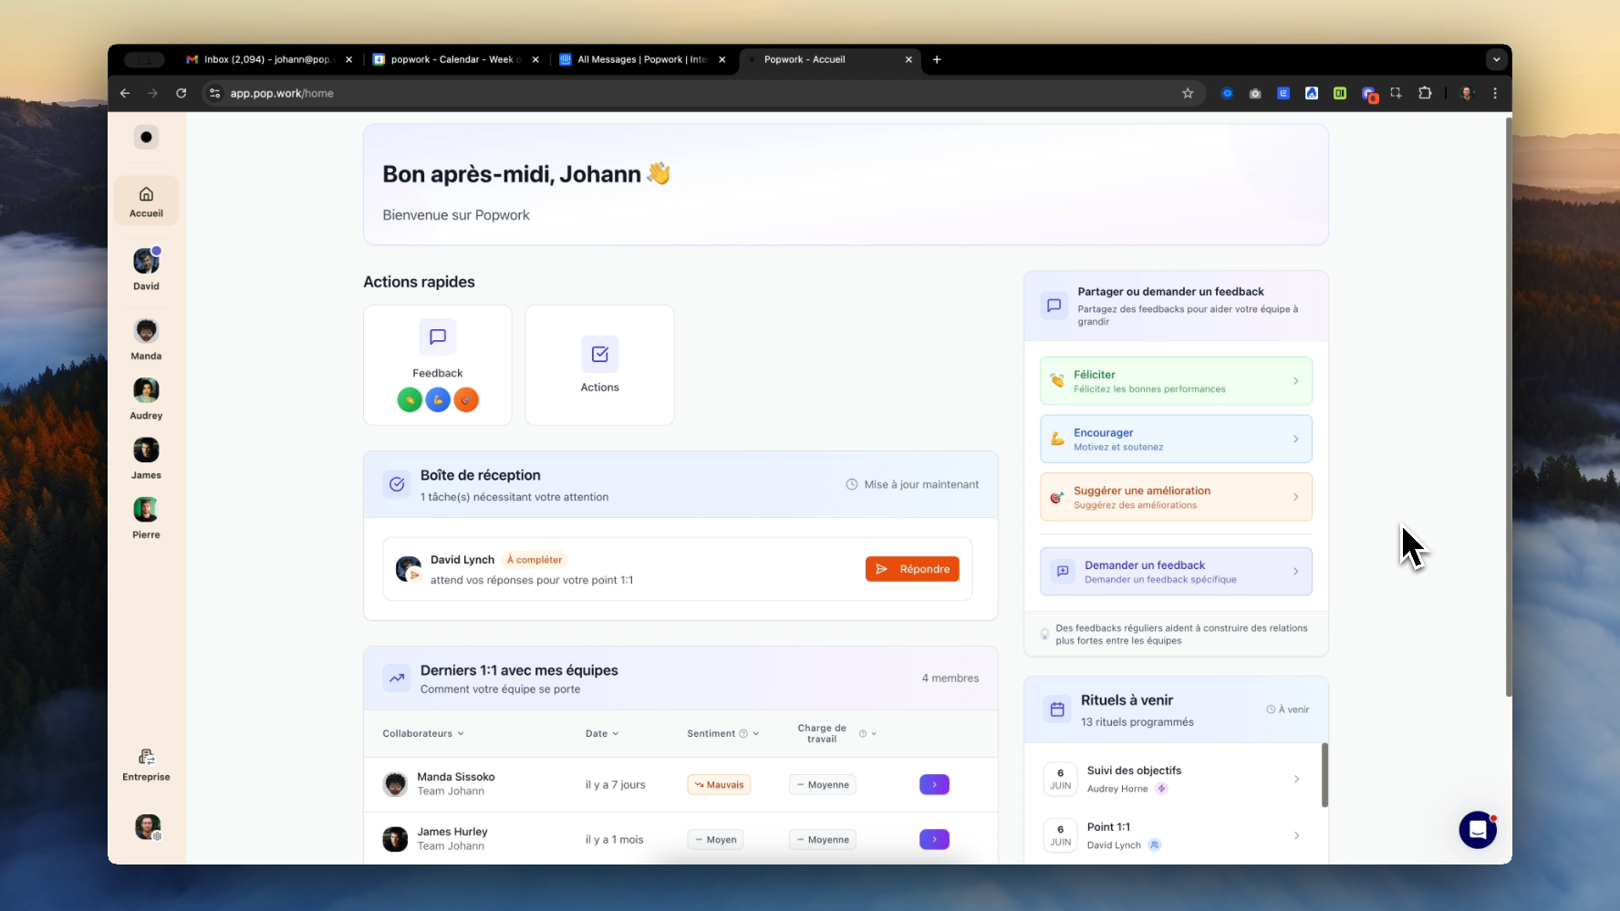
Task: Click the browser extensions puzzle icon
Action: click(x=1425, y=93)
